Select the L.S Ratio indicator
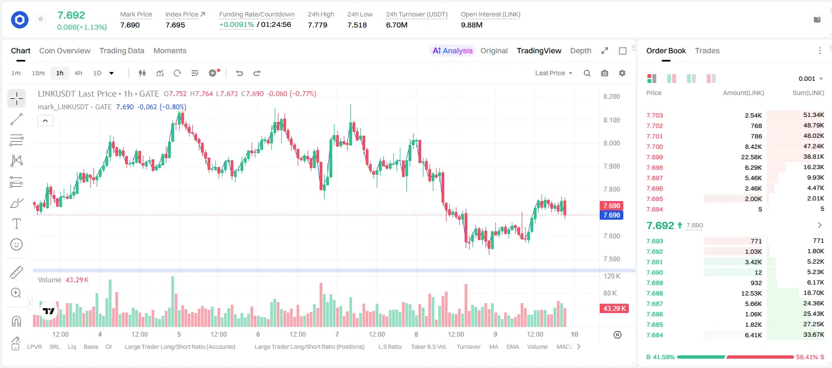Screen dimensions: 832x368 coord(390,347)
